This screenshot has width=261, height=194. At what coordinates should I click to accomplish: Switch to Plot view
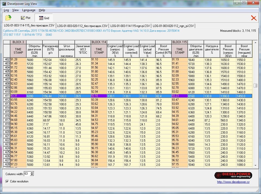click(26, 18)
